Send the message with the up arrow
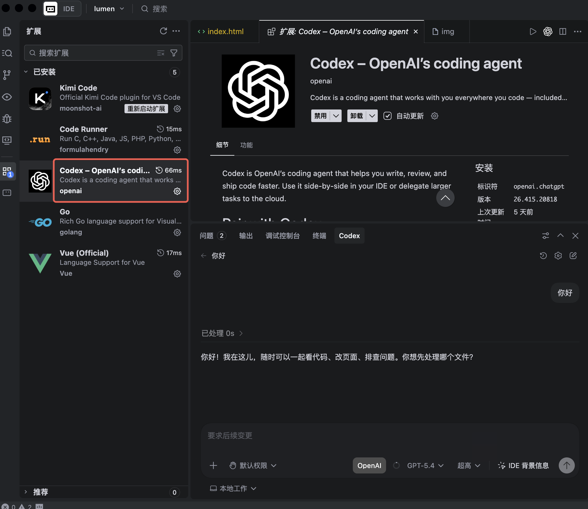The width and height of the screenshot is (588, 509). click(x=566, y=465)
